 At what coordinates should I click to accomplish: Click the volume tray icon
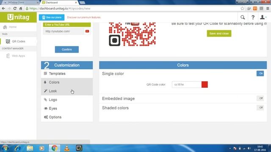[249, 148]
